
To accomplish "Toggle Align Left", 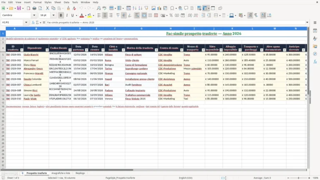I will click(x=99, y=15).
